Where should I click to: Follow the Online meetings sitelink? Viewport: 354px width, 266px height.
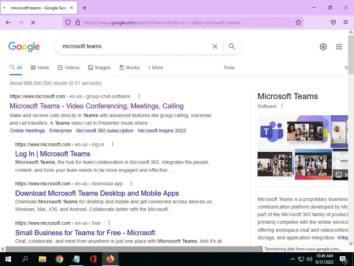point(27,131)
